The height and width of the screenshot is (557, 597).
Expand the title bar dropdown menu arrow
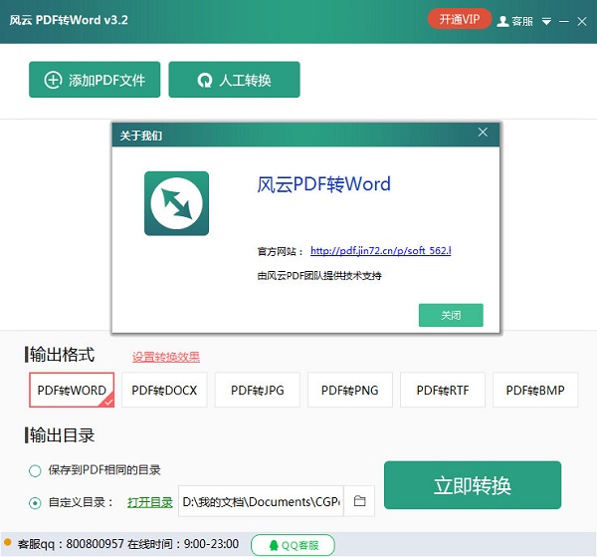[x=546, y=22]
